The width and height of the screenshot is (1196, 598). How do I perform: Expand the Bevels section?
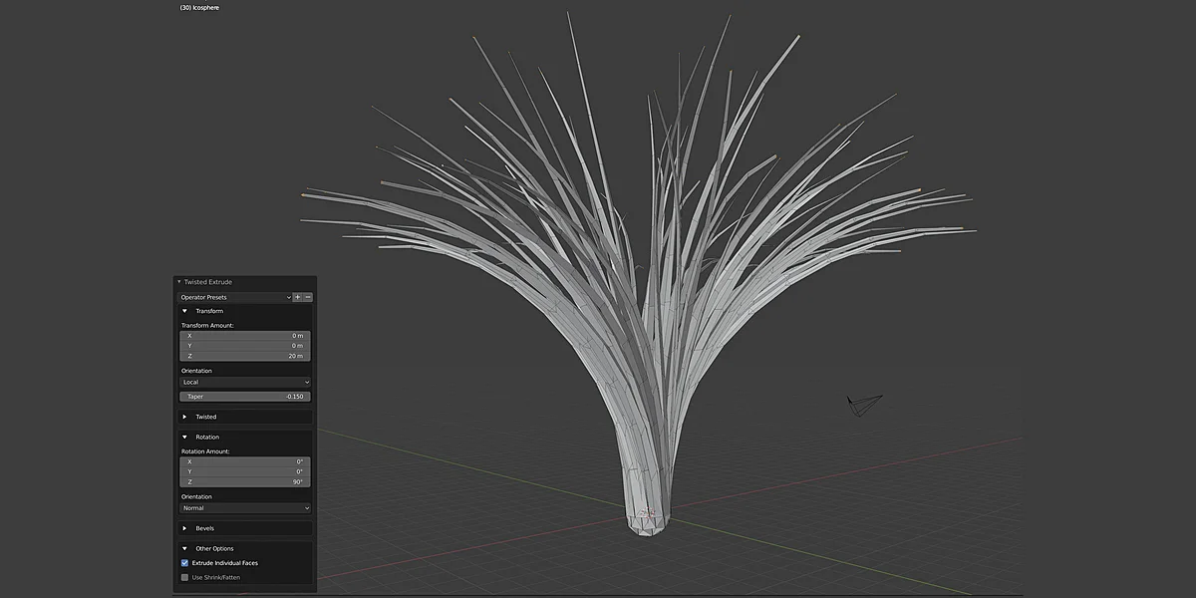pyautogui.click(x=184, y=527)
